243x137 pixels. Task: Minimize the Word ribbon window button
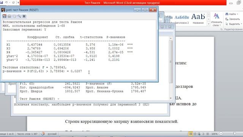(231, 3)
